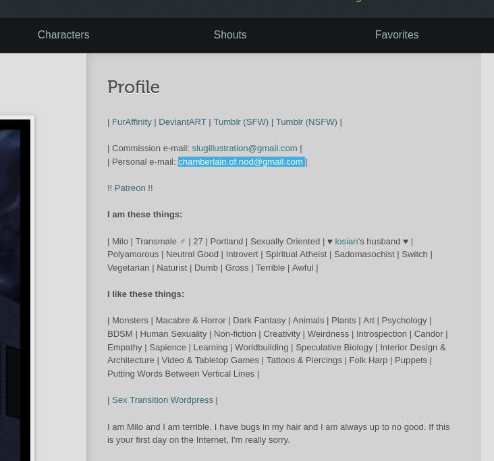
Task: Visit the DeviantART profile link
Action: click(x=182, y=122)
